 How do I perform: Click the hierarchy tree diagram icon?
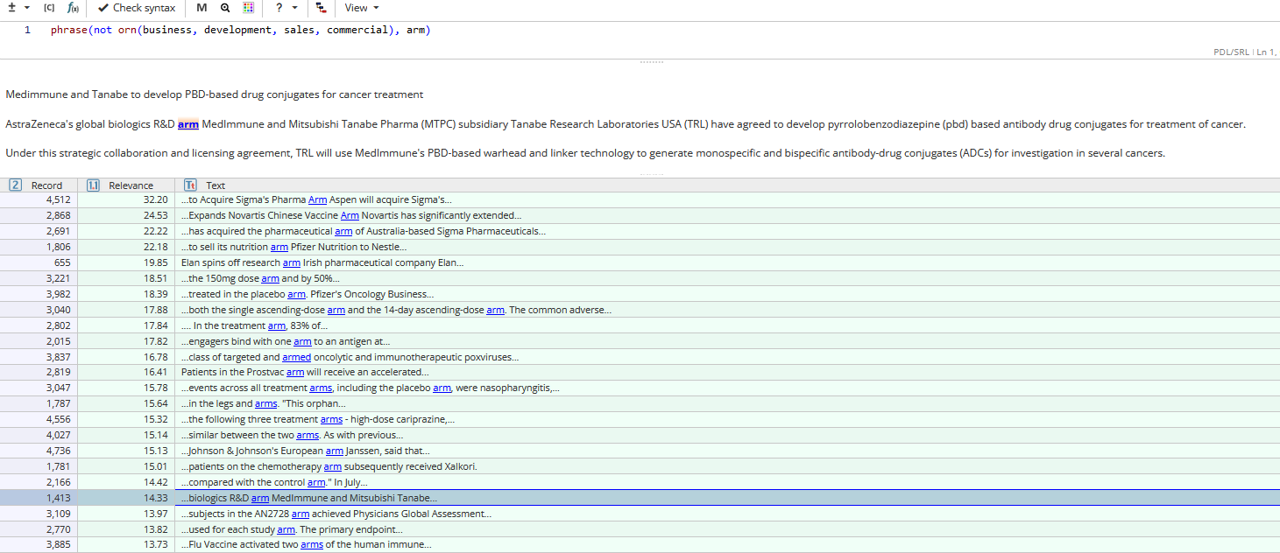[322, 8]
